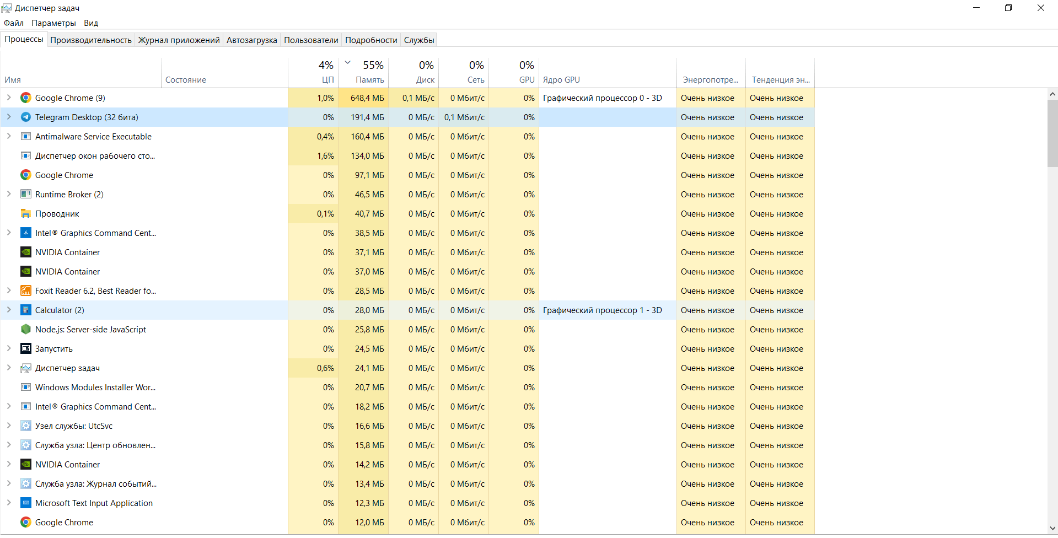Click the Antimalware Service Executable icon

coord(25,137)
